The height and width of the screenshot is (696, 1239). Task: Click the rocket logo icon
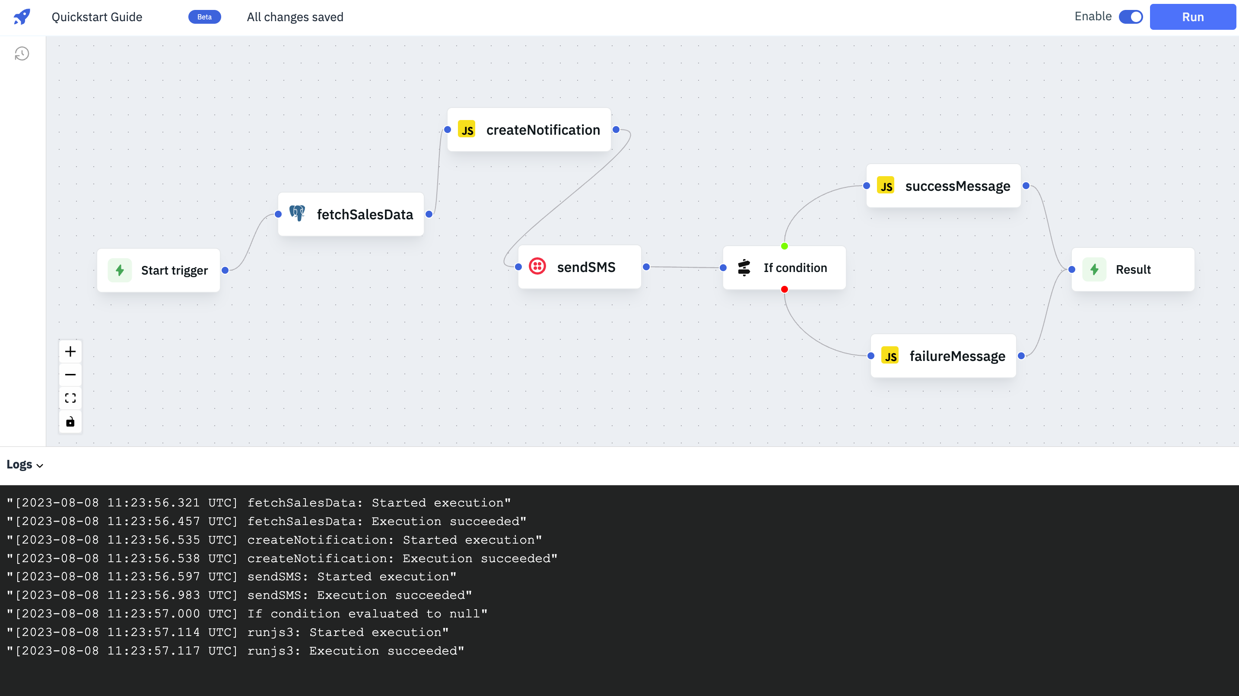tap(22, 17)
